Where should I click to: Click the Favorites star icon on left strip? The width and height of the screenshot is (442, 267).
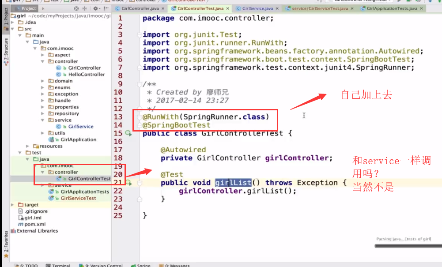coord(6,256)
